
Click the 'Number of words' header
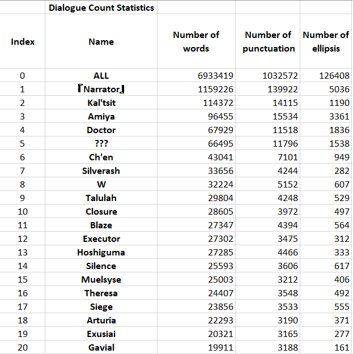click(196, 41)
